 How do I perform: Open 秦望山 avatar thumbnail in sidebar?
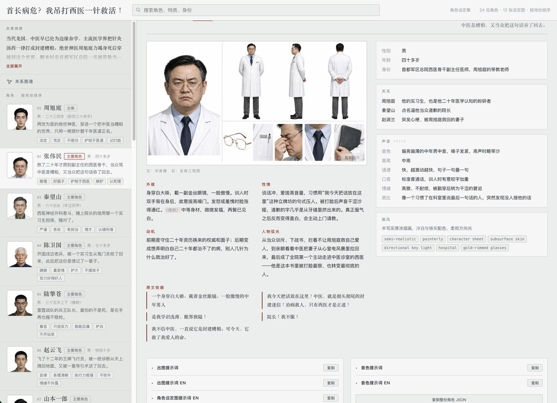coord(20,206)
